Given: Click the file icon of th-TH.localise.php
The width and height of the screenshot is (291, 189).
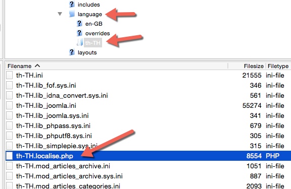Looking at the screenshot, I should coord(9,156).
